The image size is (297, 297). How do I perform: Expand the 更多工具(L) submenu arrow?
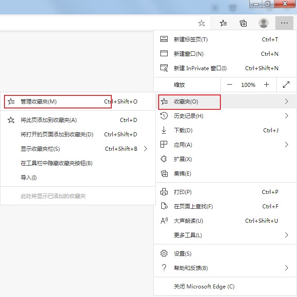(287, 235)
